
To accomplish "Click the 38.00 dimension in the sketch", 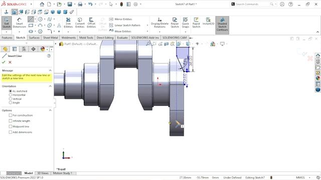I will coord(191,61).
